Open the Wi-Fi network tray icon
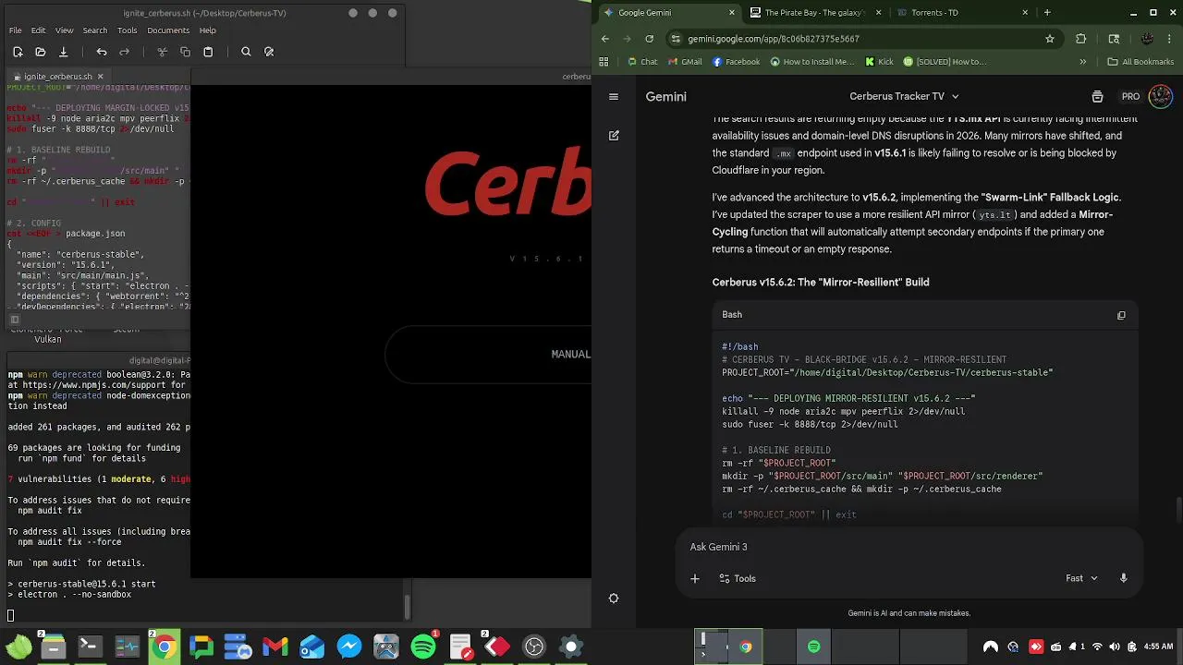 point(1097,647)
